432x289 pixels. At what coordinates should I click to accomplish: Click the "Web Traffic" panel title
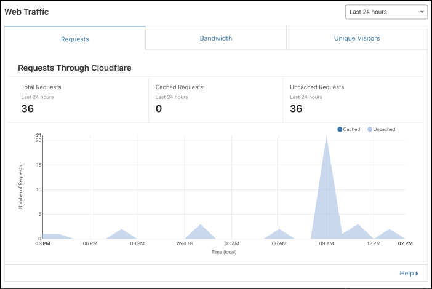click(26, 12)
